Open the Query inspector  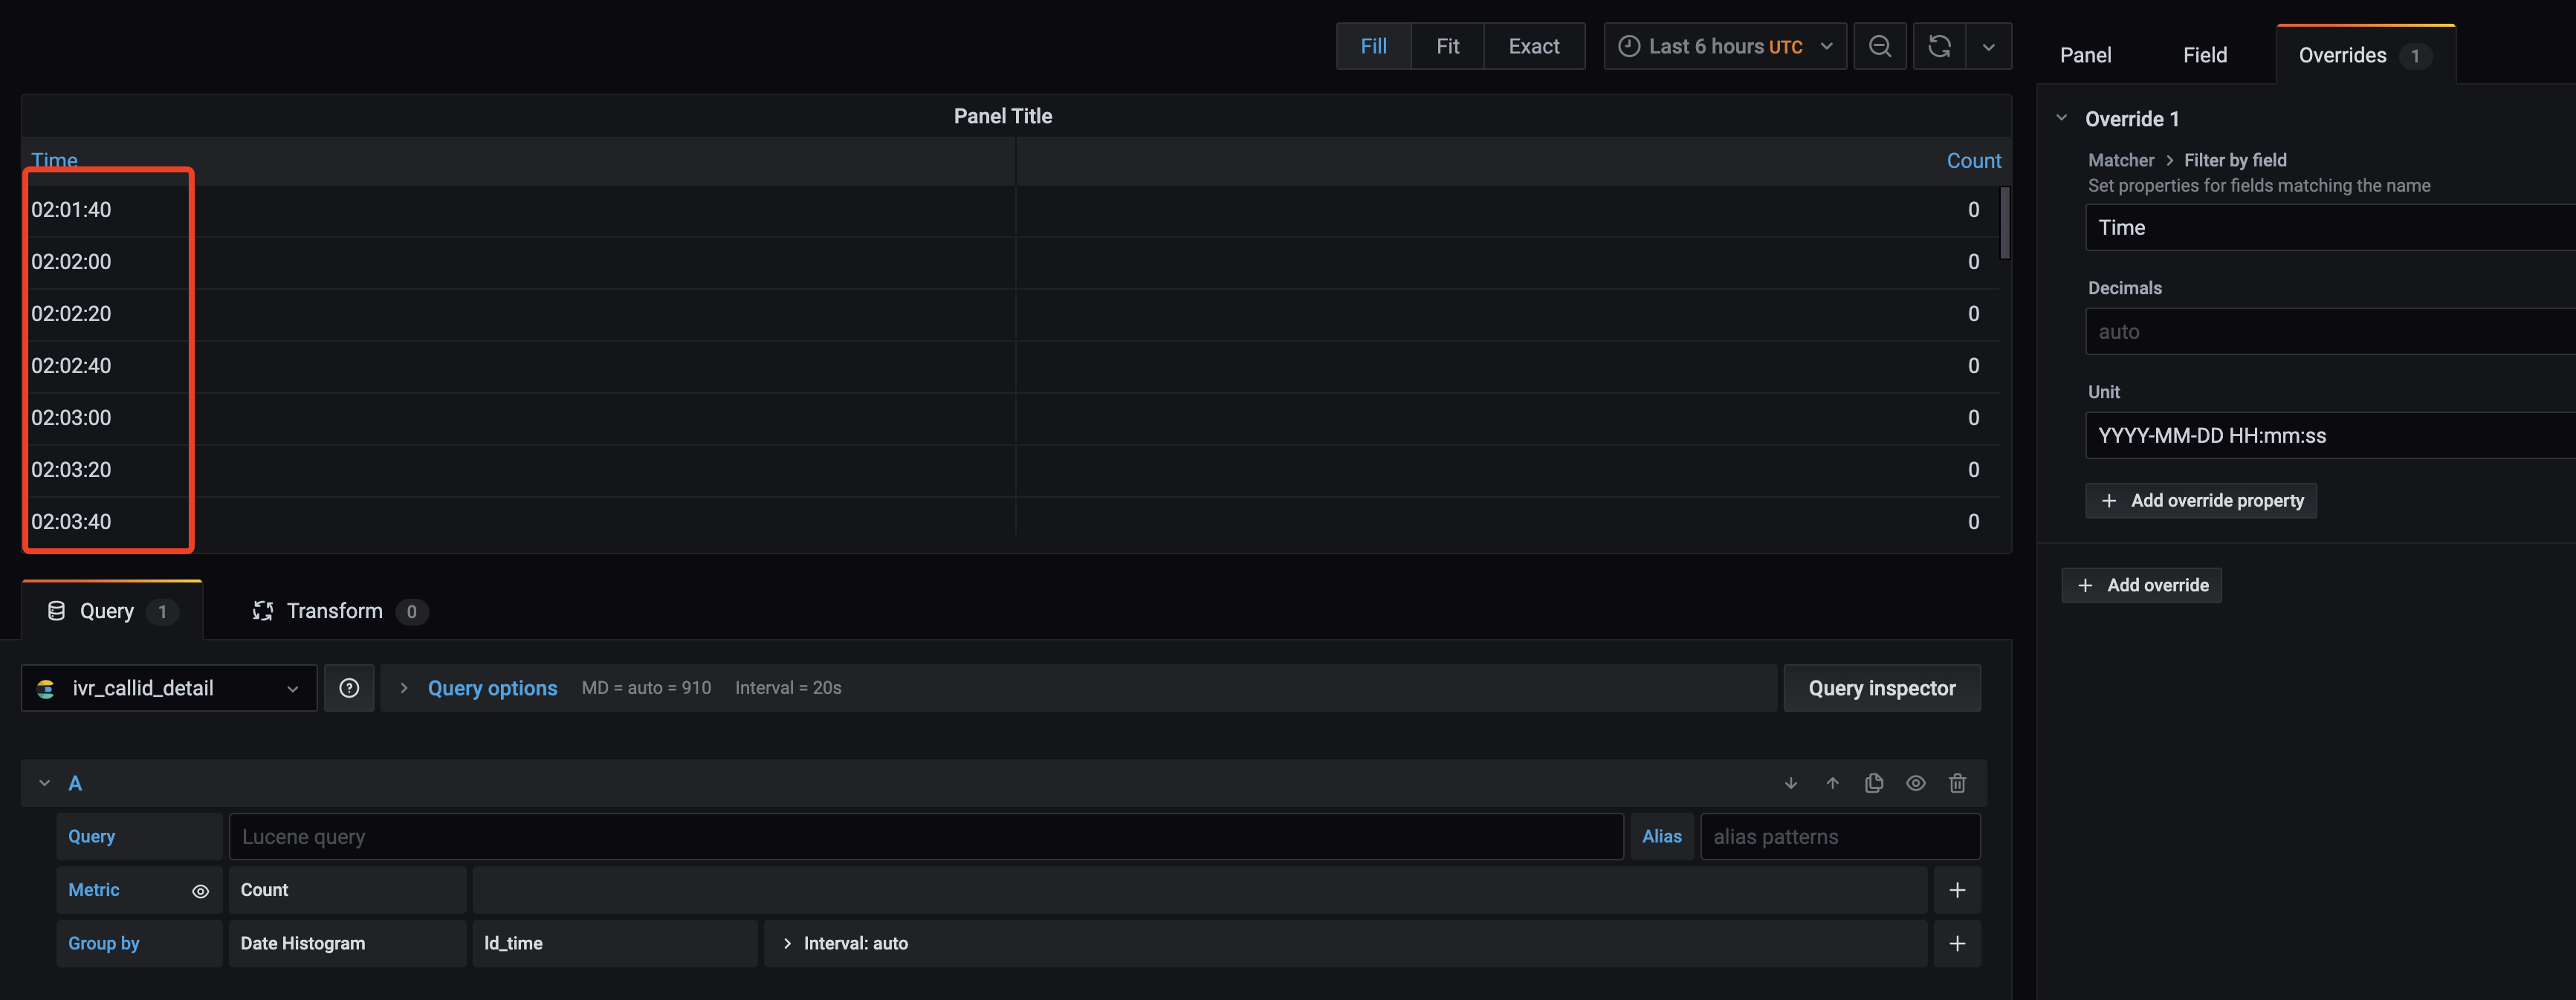[x=1881, y=687]
